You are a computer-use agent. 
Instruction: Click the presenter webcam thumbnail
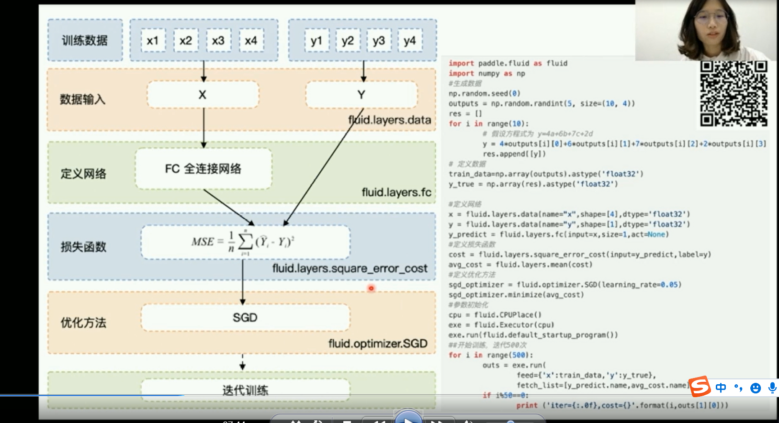tap(706, 30)
